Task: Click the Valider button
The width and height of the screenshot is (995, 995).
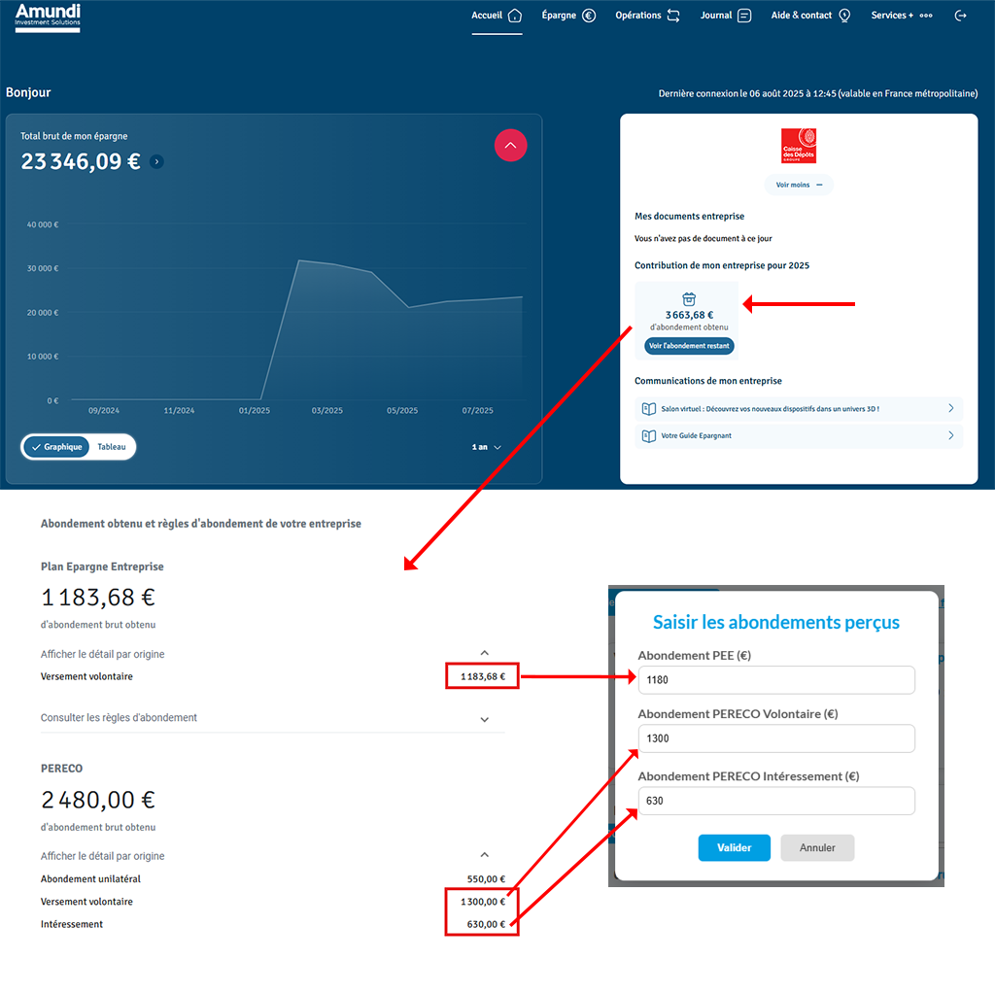Action: [x=735, y=847]
